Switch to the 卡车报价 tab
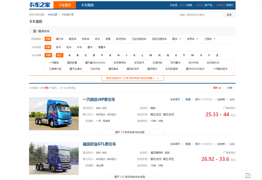 click(65, 5)
